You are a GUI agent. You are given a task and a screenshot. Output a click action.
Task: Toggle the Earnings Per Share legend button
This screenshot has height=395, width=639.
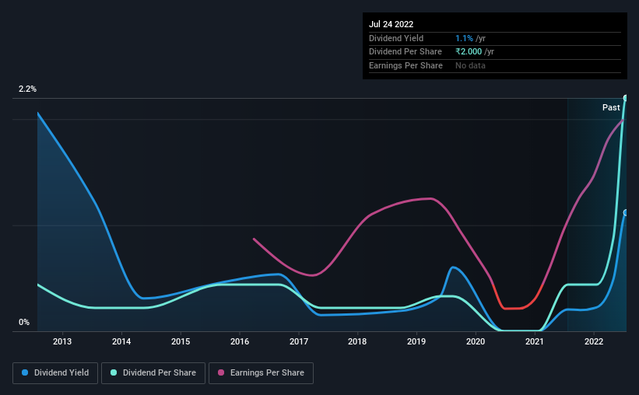[x=261, y=373]
